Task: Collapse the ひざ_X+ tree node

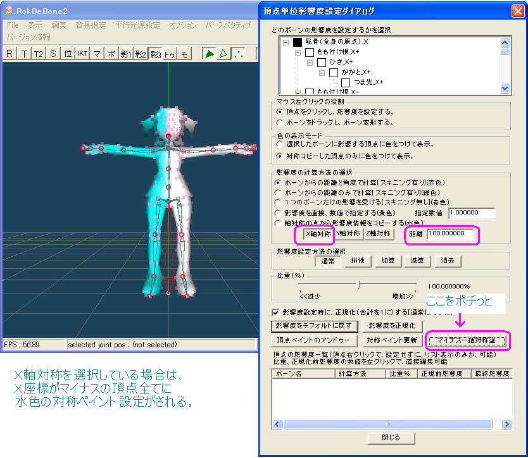Action: coord(310,63)
